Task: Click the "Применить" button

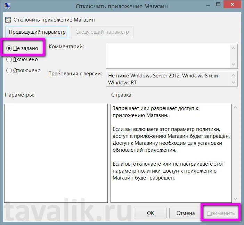Action: click(221, 213)
